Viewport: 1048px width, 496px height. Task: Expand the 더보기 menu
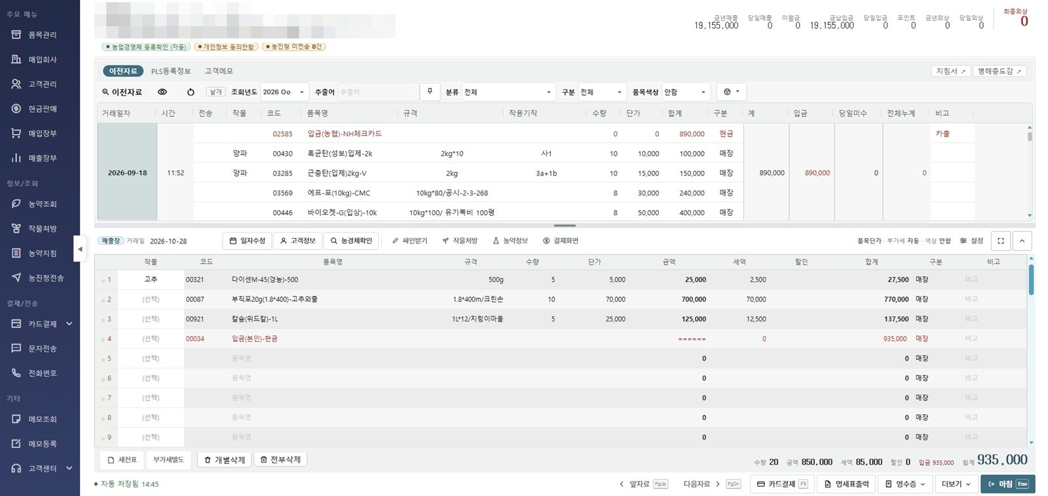pyautogui.click(x=956, y=484)
